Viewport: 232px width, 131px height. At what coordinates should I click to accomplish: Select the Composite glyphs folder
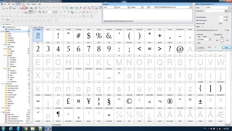pos(11,38)
